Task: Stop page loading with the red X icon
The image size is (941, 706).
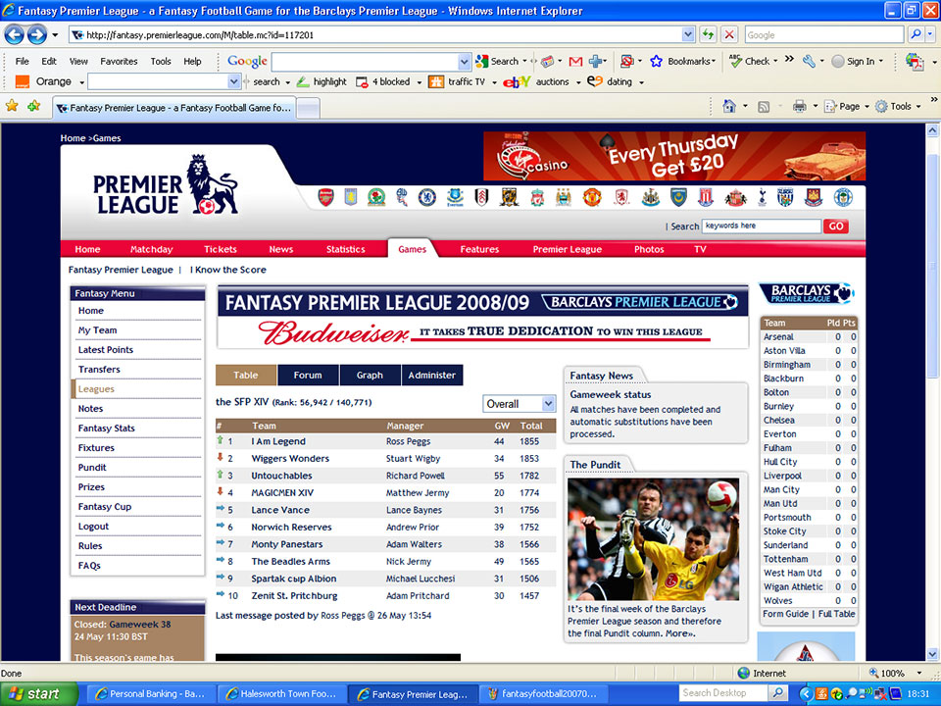Action: pyautogui.click(x=729, y=34)
